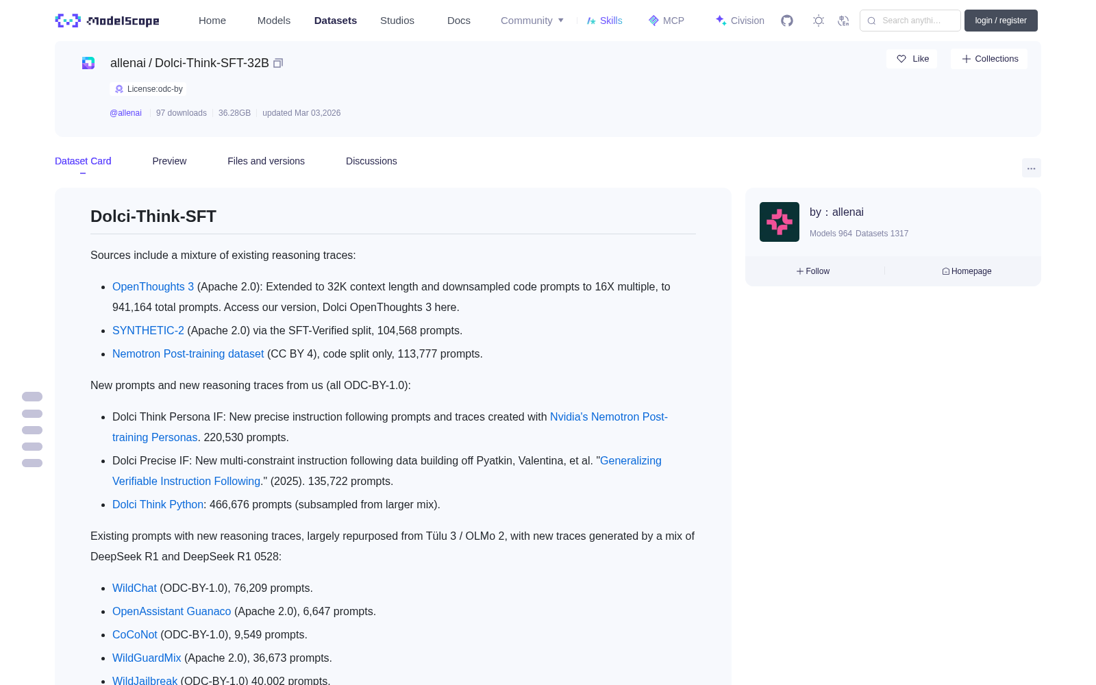Screen dimensions: 1096x685
Task: Copy dataset name with the copy icon
Action: pyautogui.click(x=278, y=63)
